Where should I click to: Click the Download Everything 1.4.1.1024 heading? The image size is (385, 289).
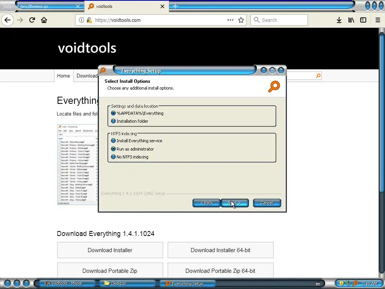106,233
